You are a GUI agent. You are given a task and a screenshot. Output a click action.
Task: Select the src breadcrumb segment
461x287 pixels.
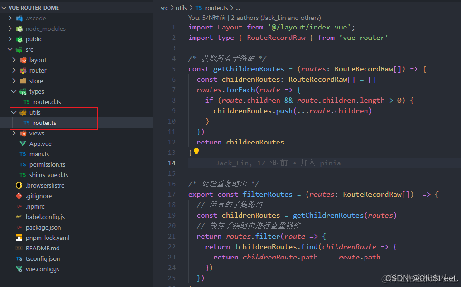(x=164, y=8)
